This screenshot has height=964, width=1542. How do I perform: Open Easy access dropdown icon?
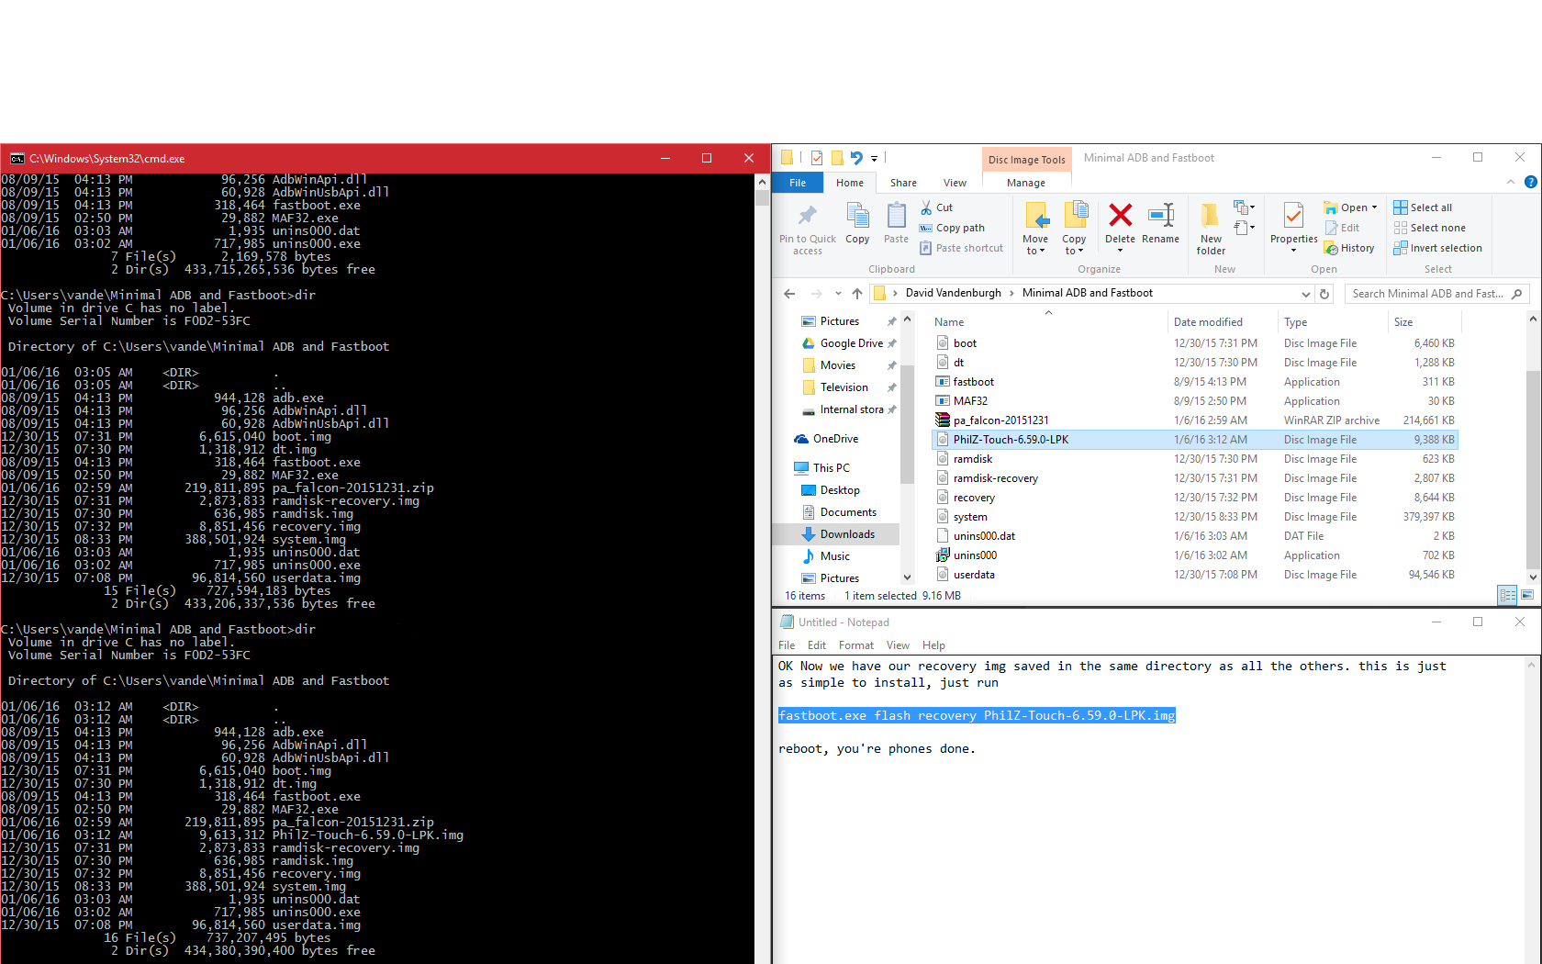(x=1244, y=228)
